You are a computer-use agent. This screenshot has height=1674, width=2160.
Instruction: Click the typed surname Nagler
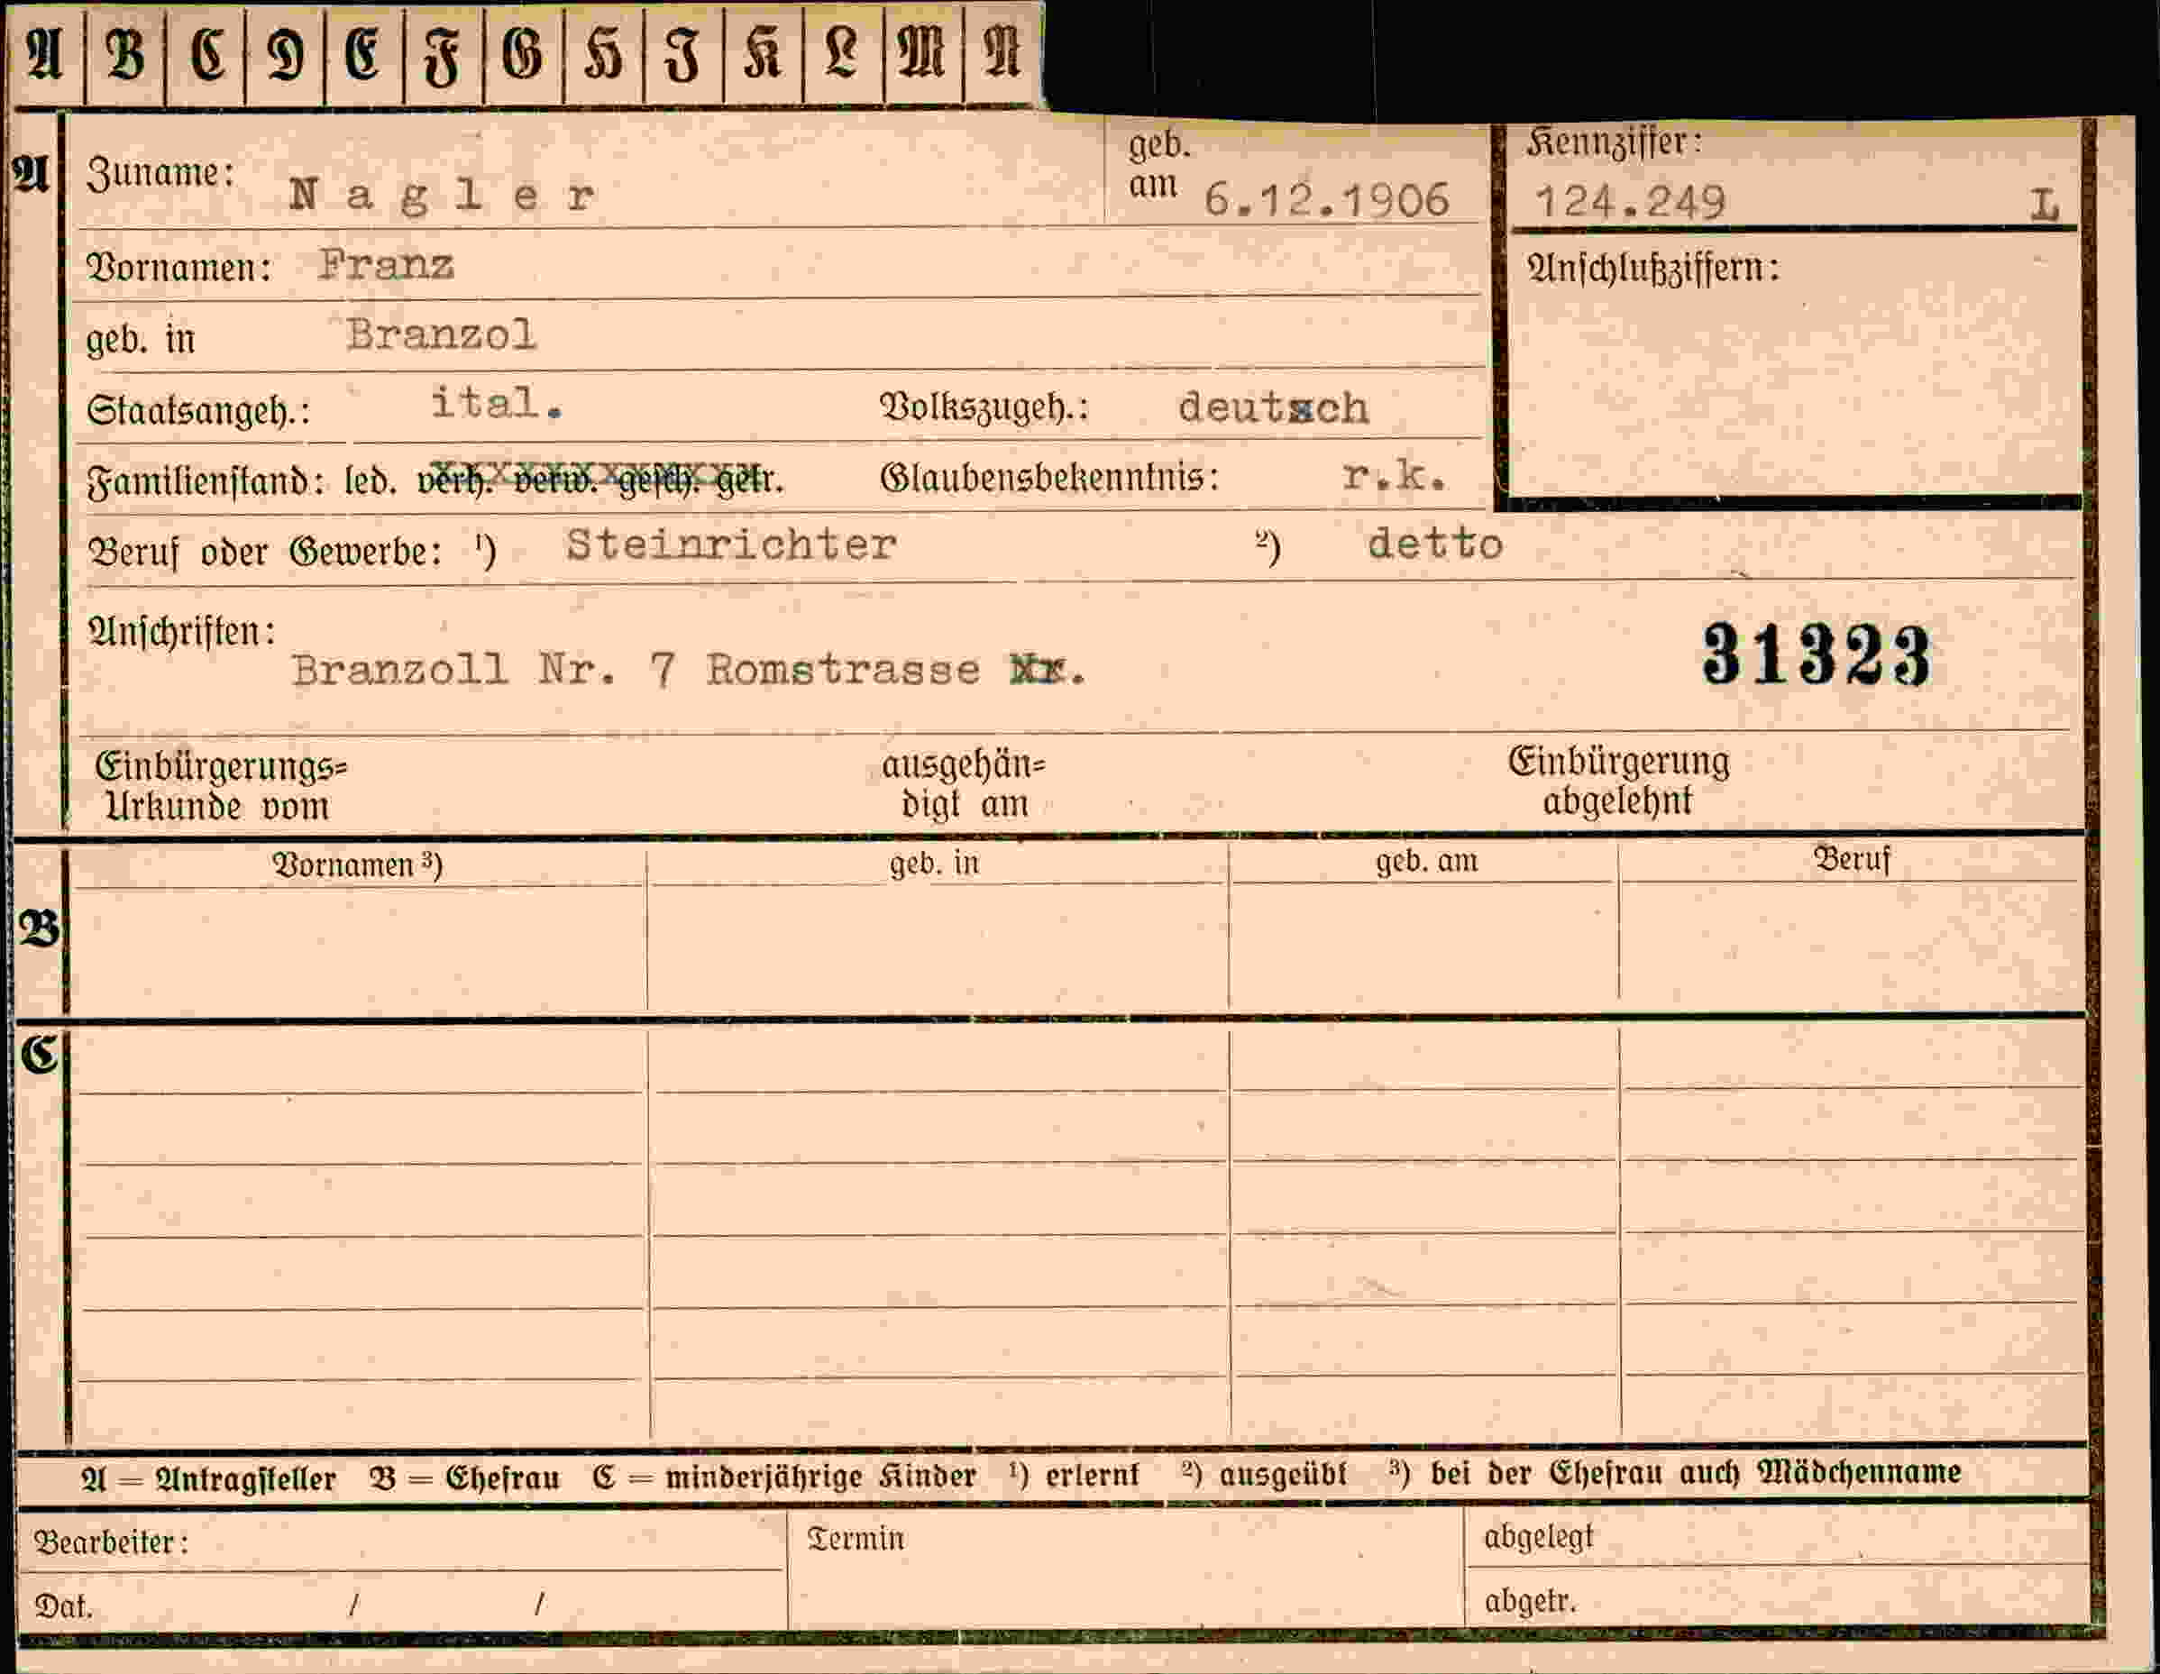(442, 196)
